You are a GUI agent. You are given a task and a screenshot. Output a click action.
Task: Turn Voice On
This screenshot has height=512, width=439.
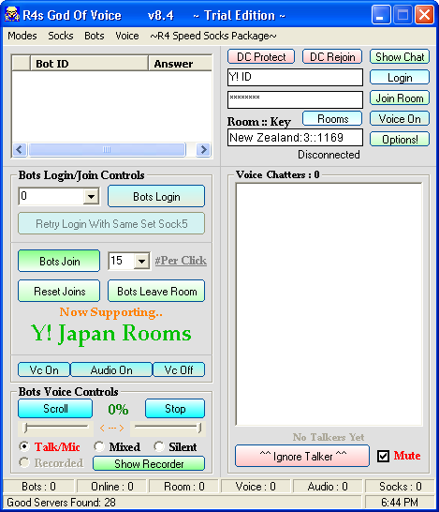(400, 118)
